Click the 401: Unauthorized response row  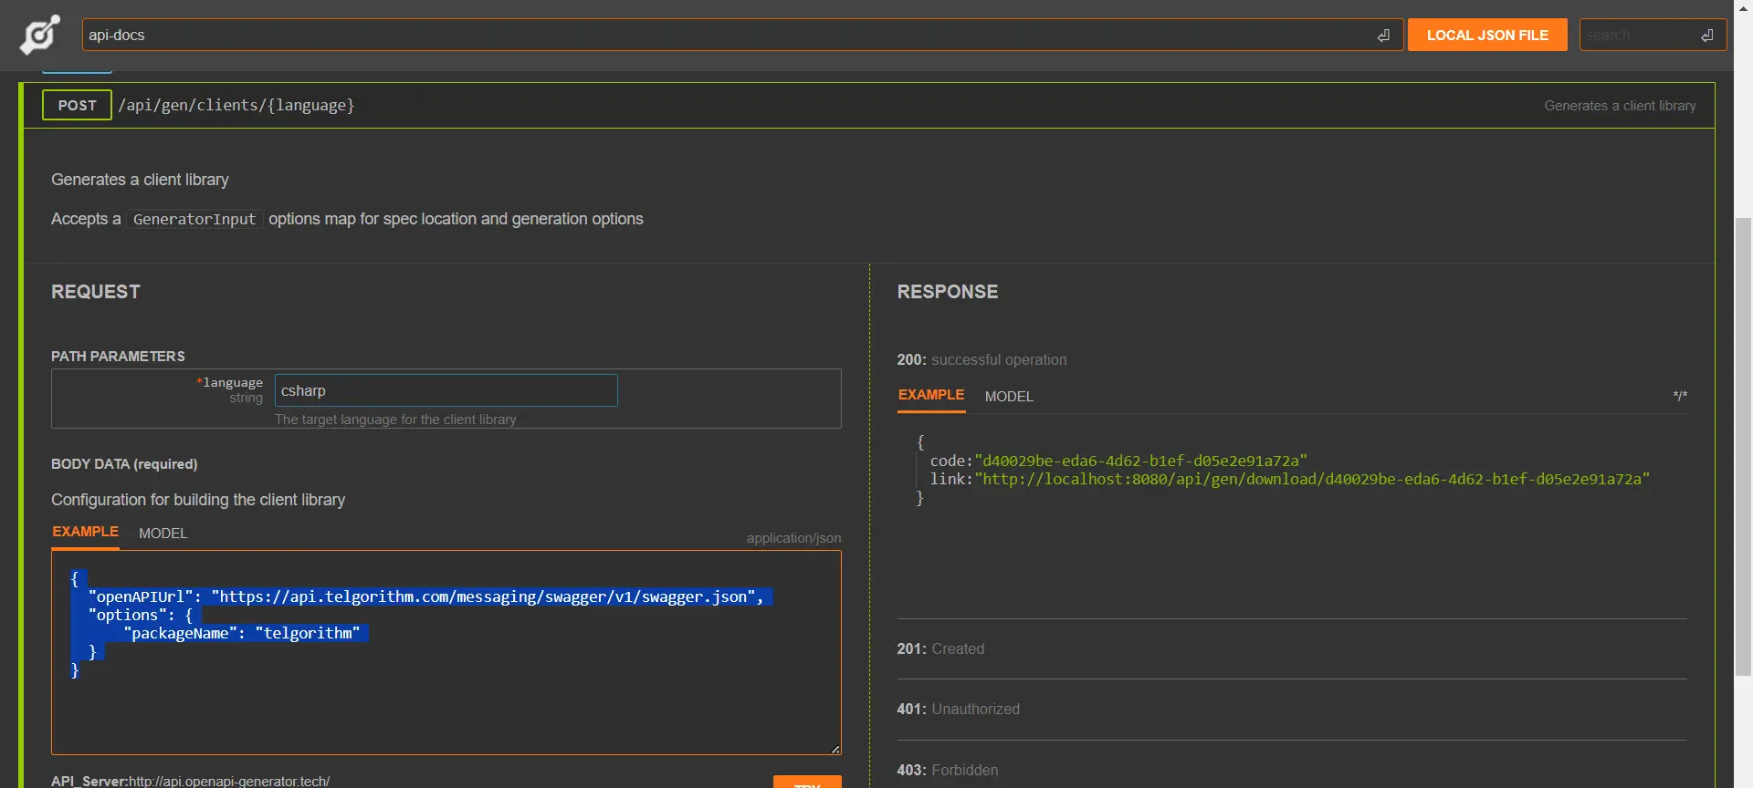pyautogui.click(x=1292, y=710)
